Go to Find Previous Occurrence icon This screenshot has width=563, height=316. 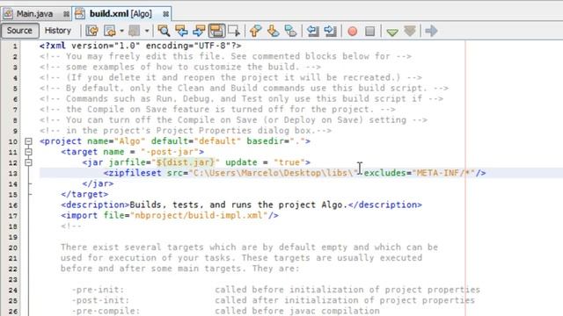[x=181, y=31]
